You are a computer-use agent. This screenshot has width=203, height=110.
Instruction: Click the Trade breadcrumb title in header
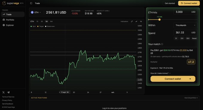[37, 3]
